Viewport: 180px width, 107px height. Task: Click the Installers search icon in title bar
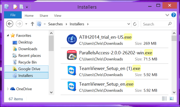tap(7, 7)
